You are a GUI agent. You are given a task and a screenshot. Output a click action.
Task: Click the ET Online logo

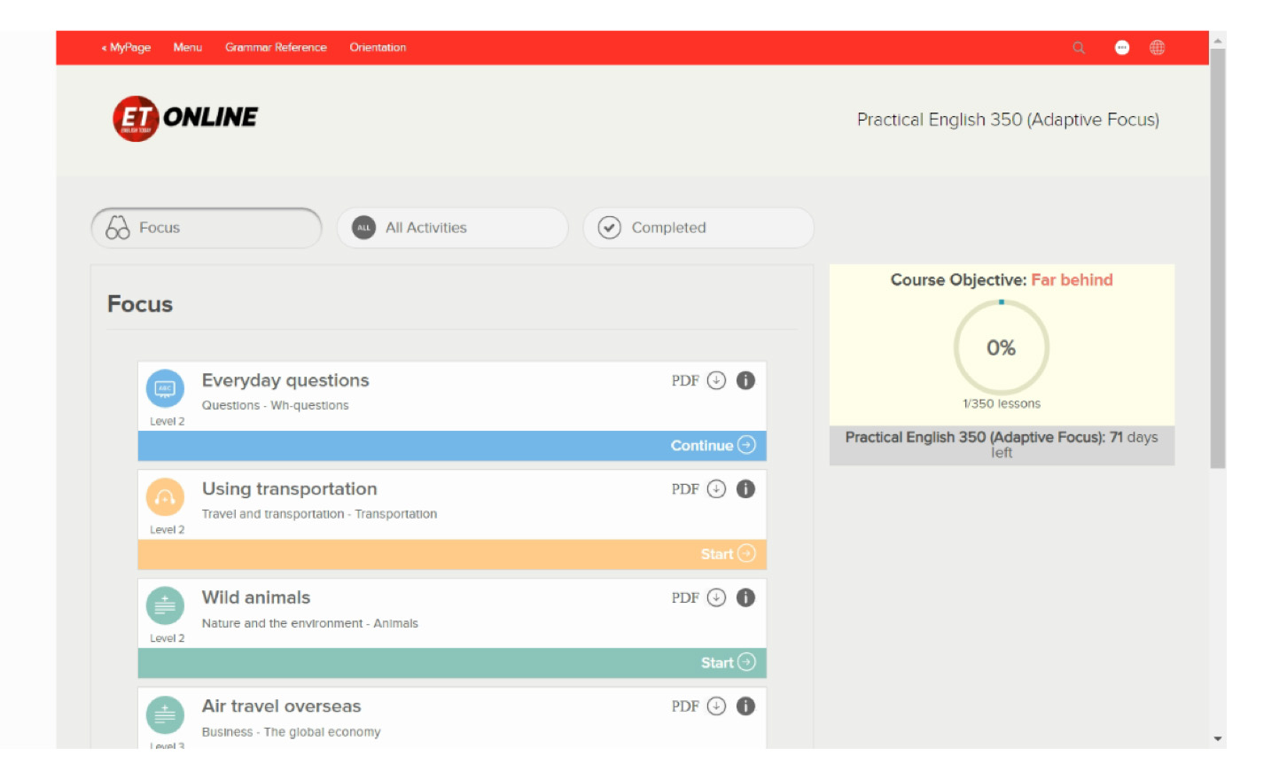[183, 116]
